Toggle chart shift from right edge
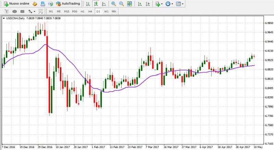 coord(147,4)
